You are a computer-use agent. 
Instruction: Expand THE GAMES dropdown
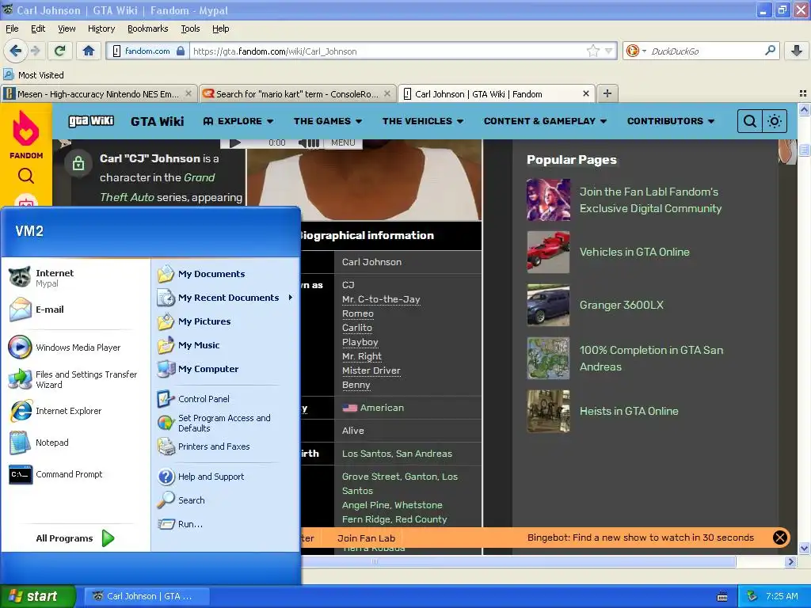coord(328,121)
